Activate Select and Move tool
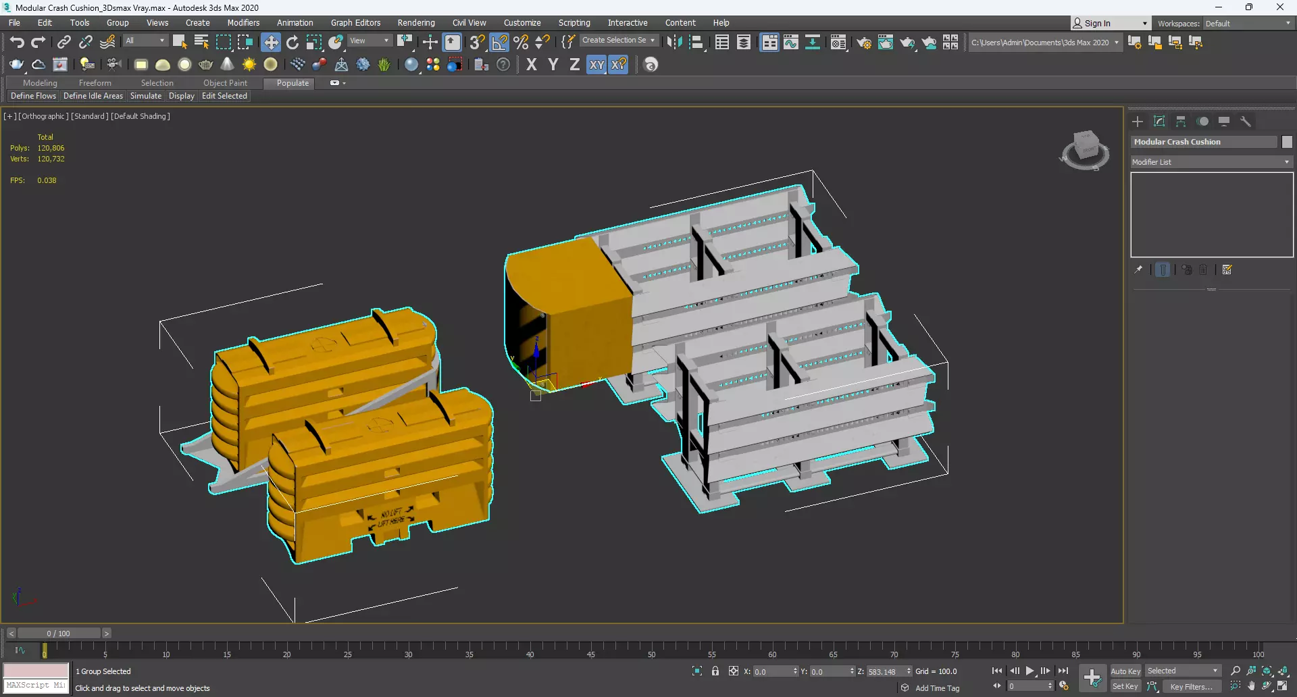This screenshot has height=697, width=1297. click(x=271, y=43)
